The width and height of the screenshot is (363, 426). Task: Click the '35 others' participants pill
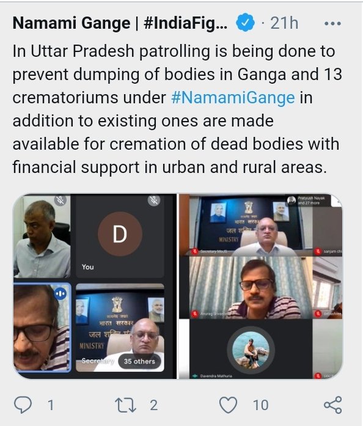pyautogui.click(x=139, y=361)
